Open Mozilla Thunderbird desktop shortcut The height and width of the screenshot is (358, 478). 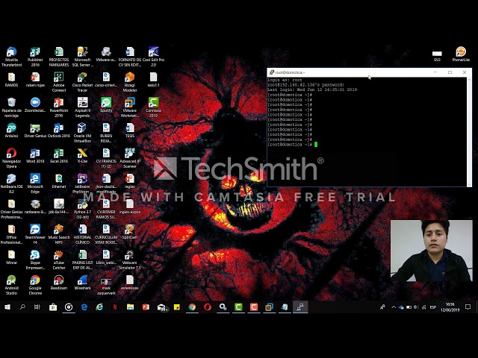(x=11, y=57)
